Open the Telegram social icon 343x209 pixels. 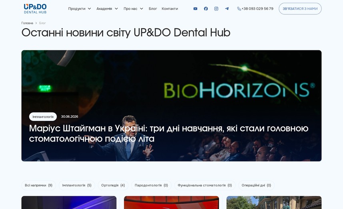(227, 9)
